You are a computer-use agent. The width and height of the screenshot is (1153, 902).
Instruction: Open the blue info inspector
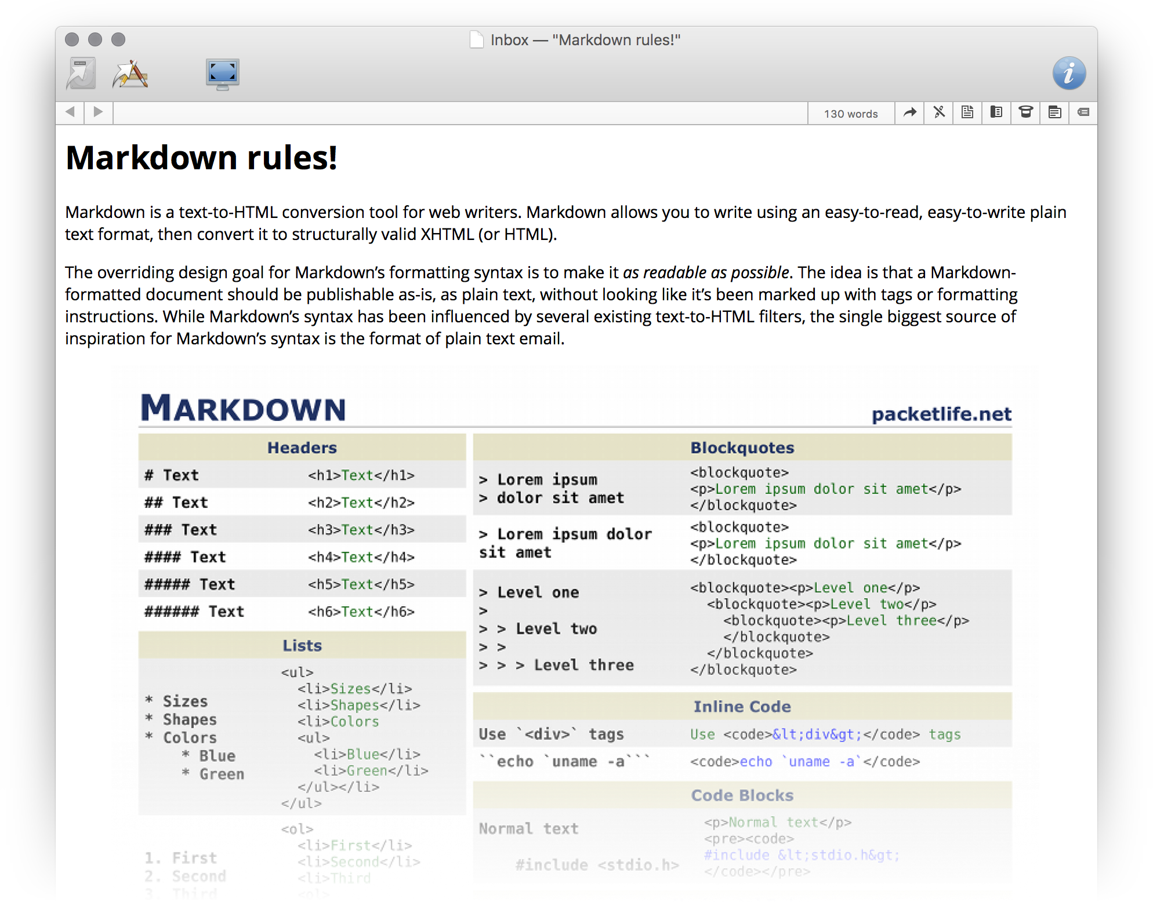pyautogui.click(x=1069, y=73)
